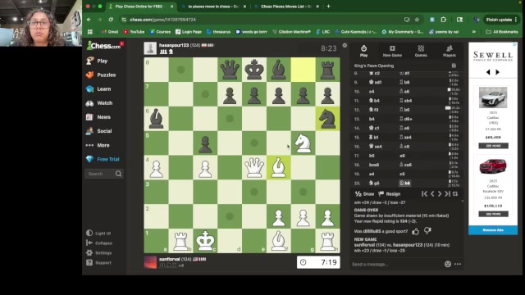The image size is (525, 295).
Task: Collapse the left sidebar
Action: point(99,243)
